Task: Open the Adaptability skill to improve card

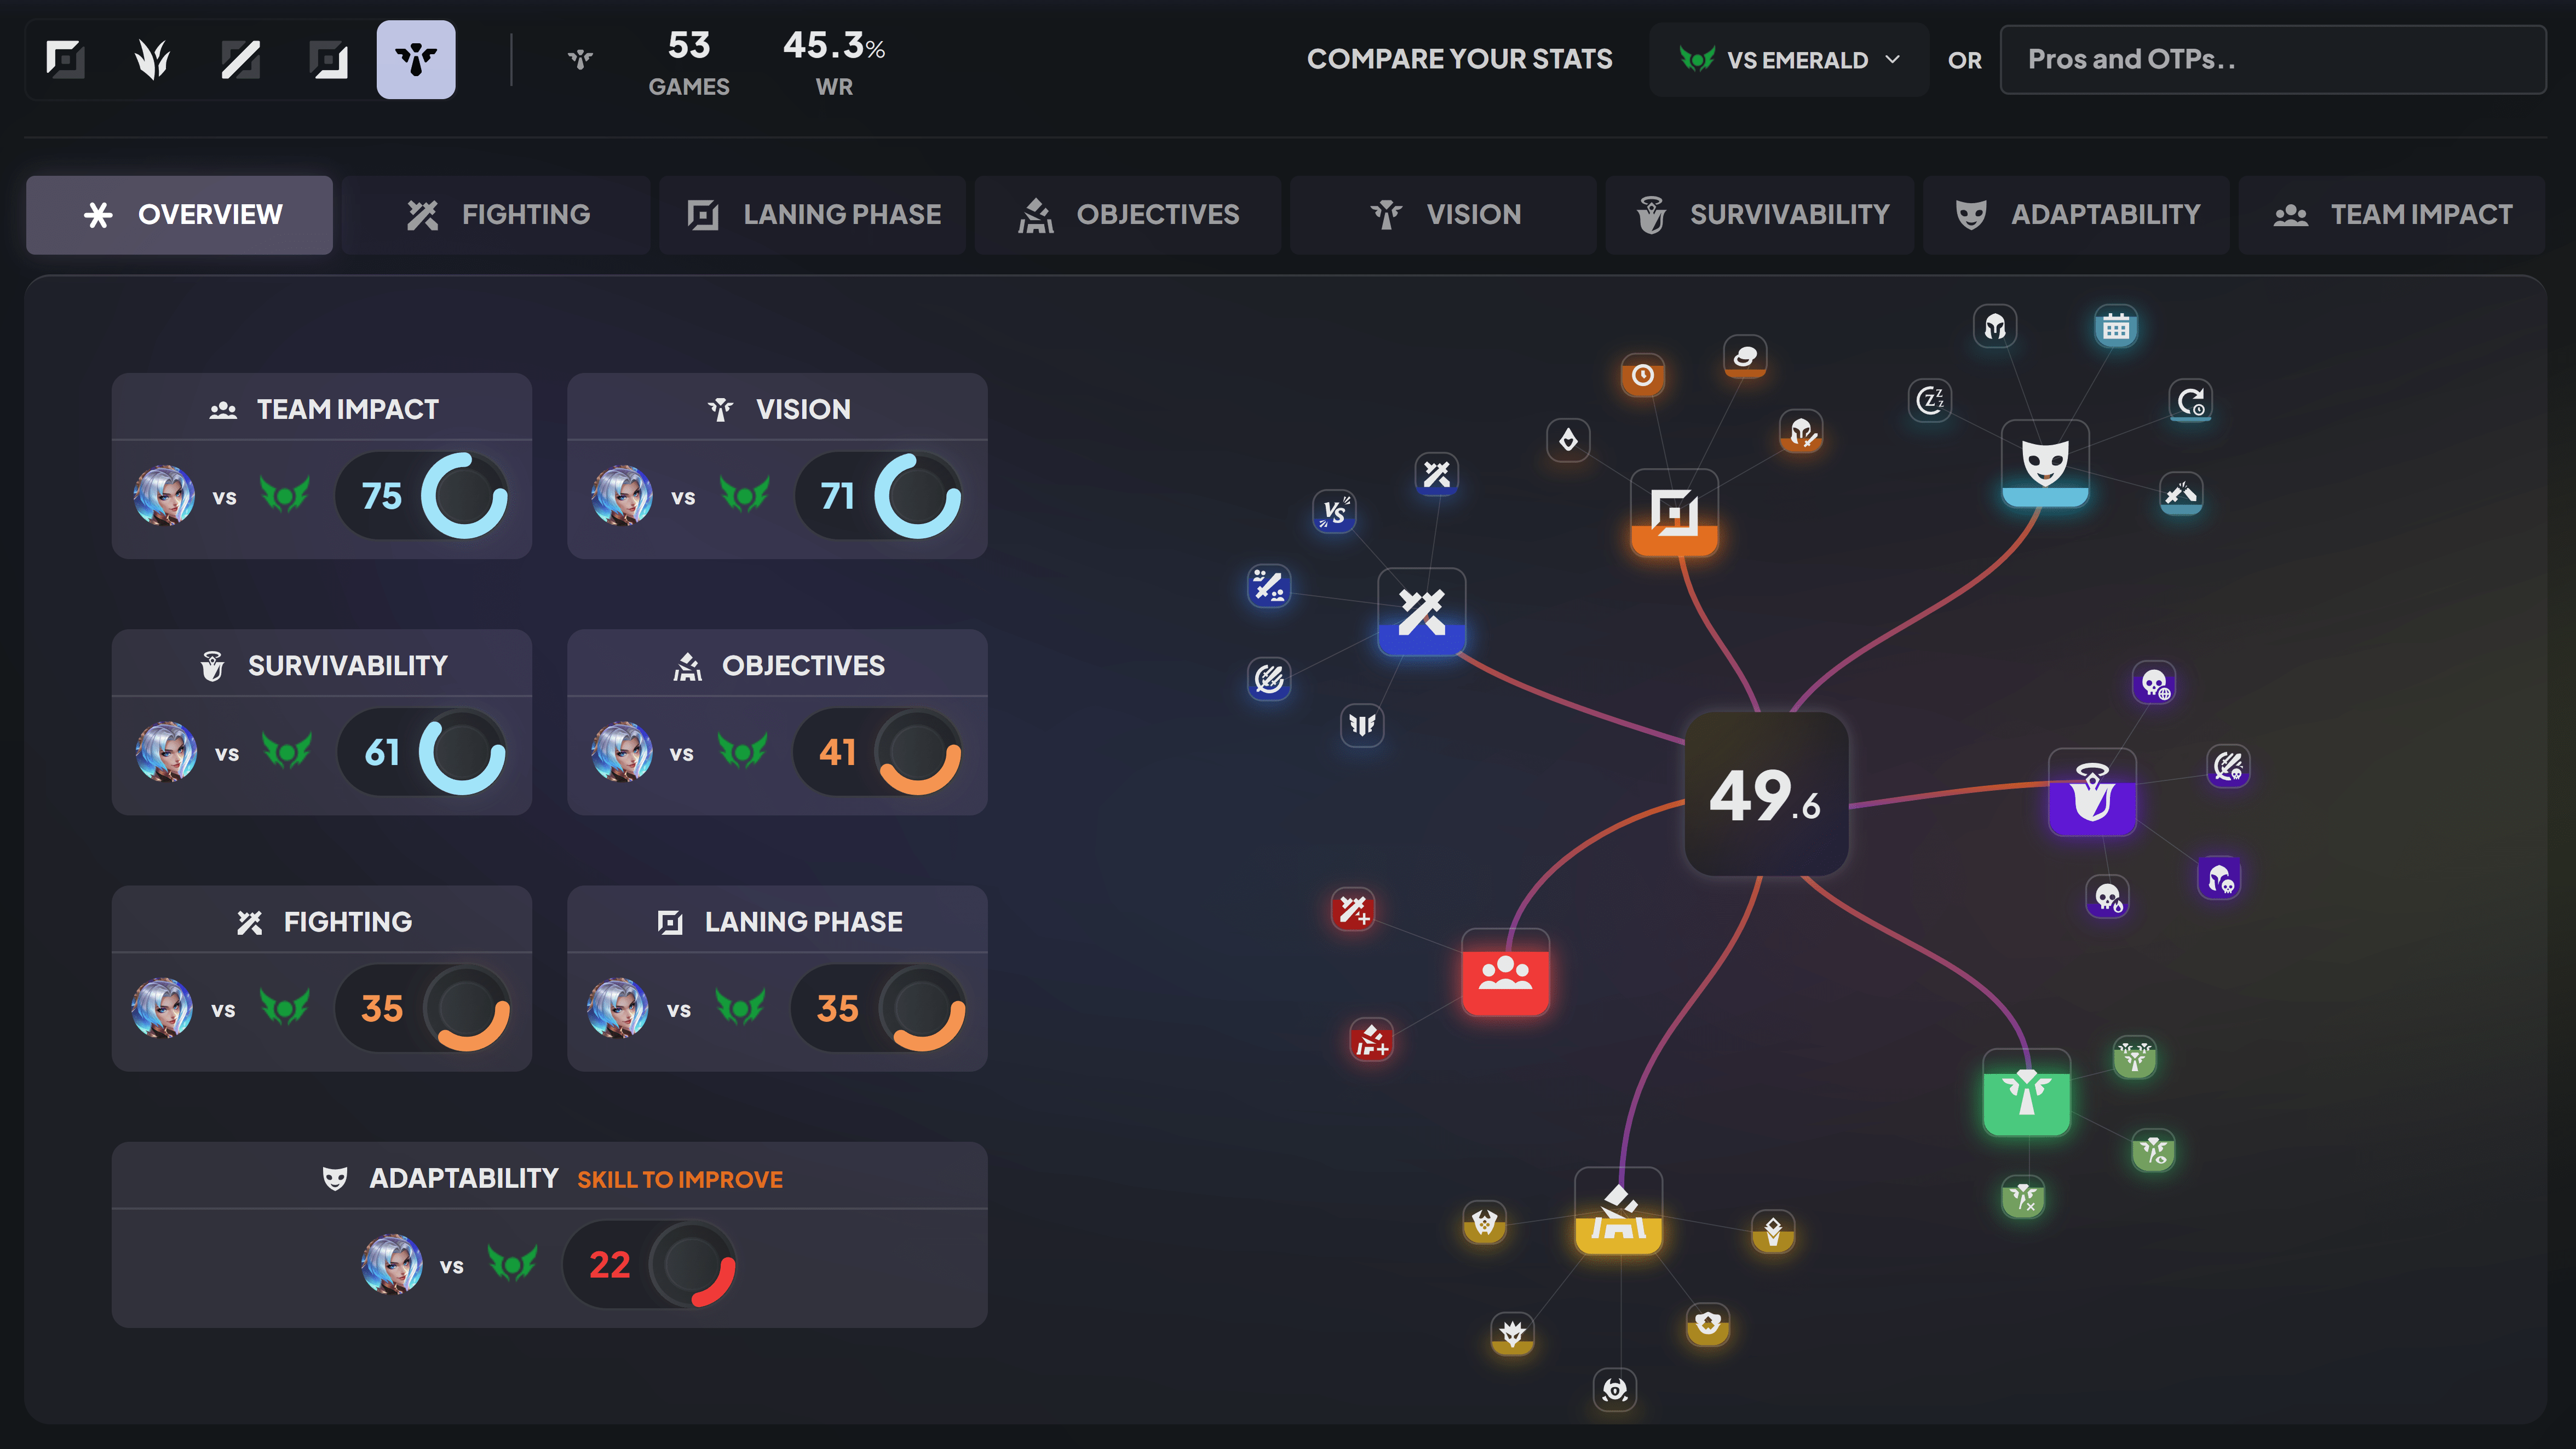Action: pos(549,1234)
